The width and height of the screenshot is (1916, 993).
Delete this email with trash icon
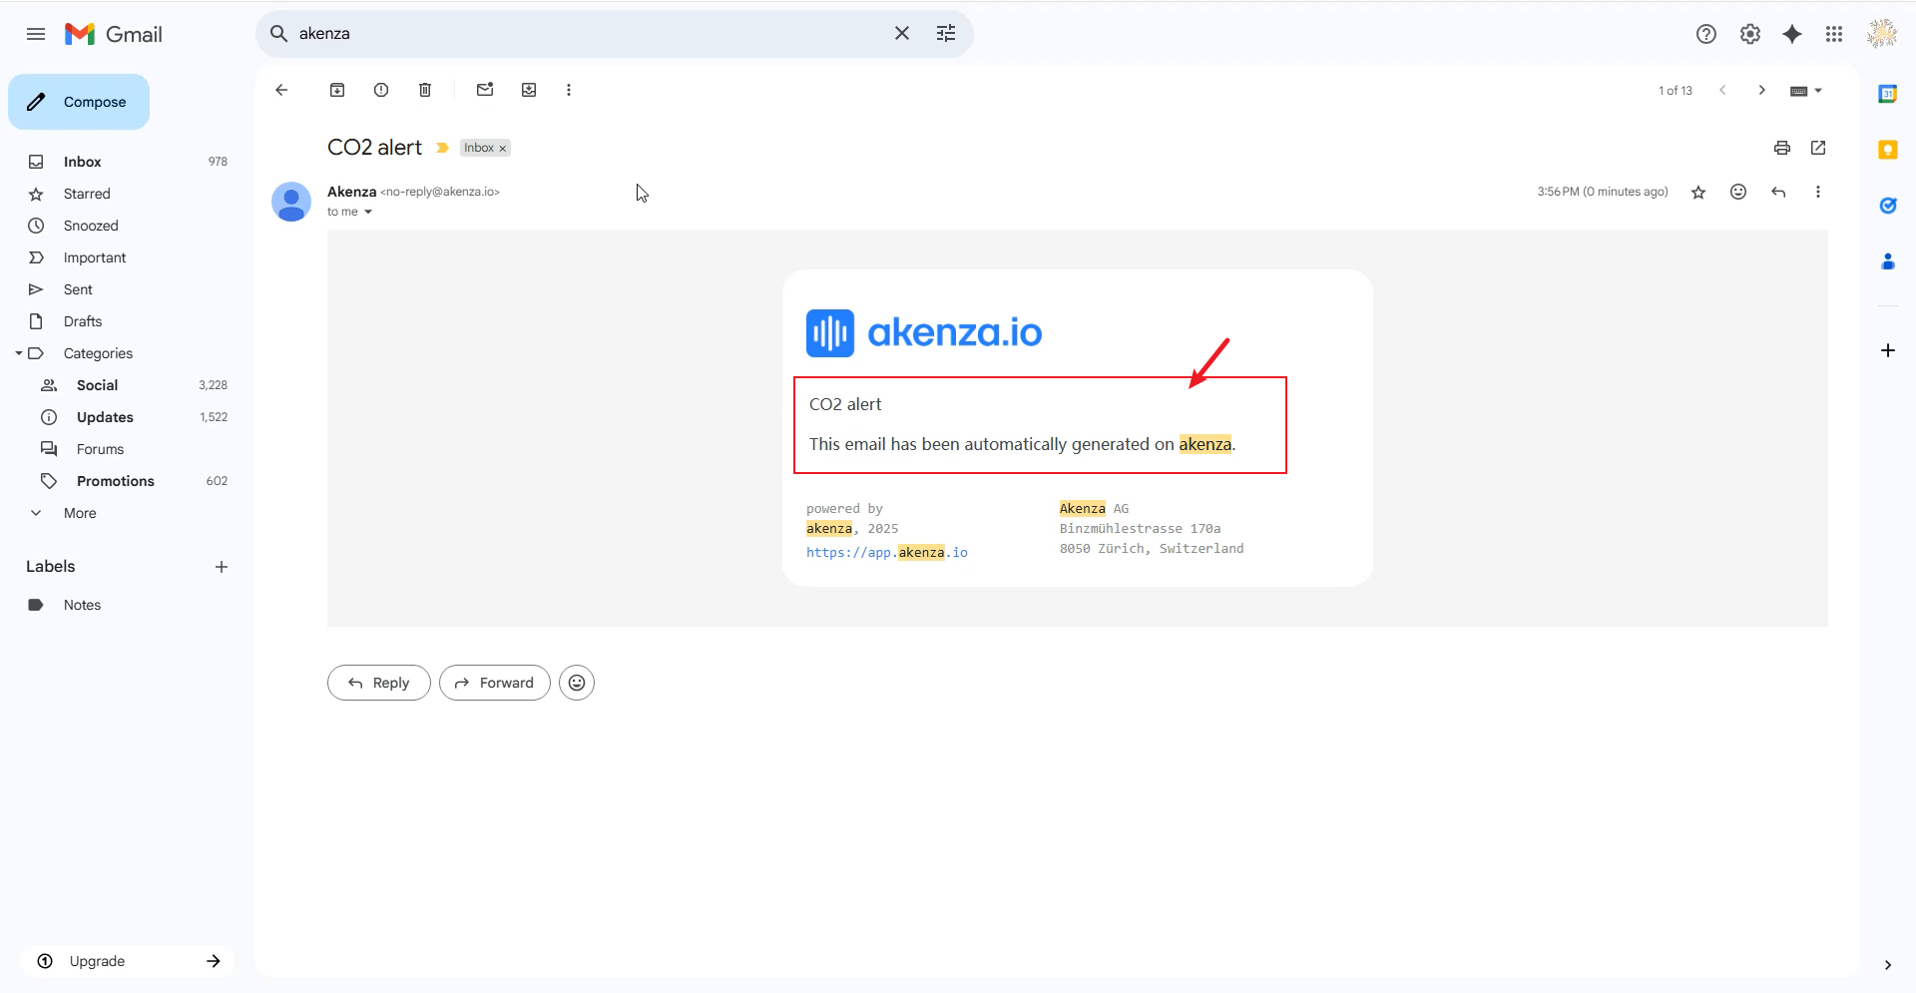click(425, 90)
